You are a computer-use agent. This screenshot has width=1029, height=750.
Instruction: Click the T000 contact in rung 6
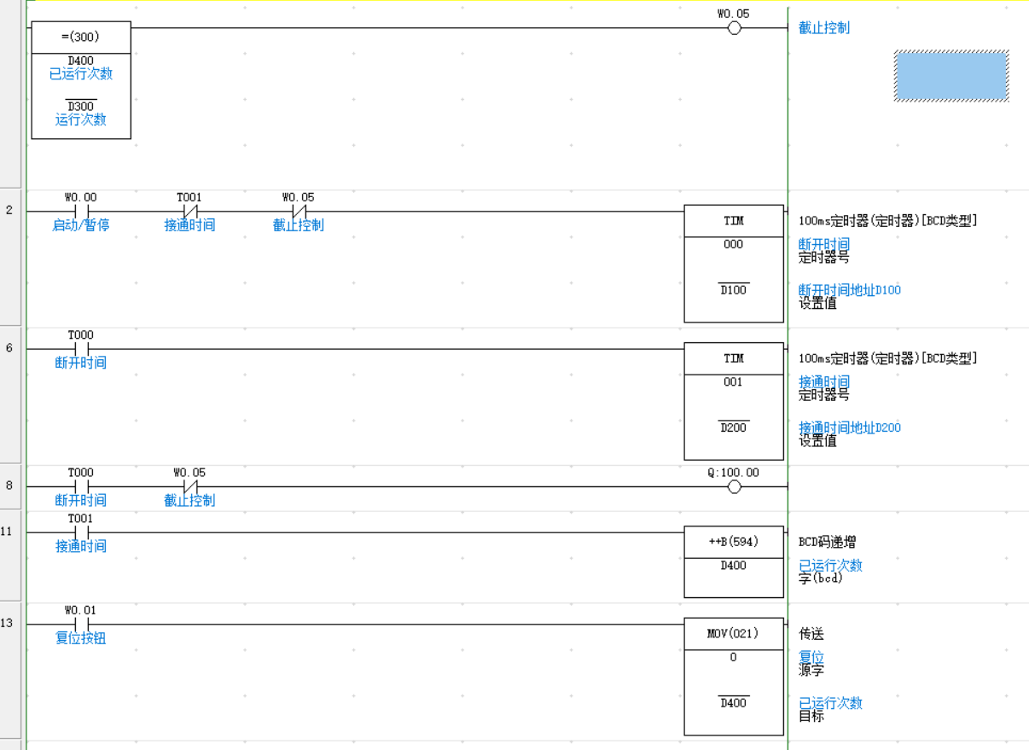click(x=81, y=349)
